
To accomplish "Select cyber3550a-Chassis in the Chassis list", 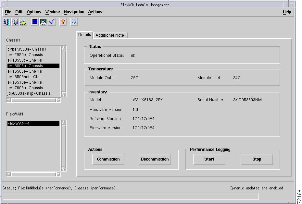I will coord(33,49).
